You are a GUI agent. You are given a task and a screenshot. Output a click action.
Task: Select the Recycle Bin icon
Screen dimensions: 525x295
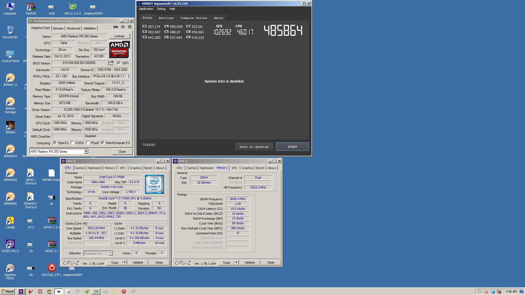(10, 32)
